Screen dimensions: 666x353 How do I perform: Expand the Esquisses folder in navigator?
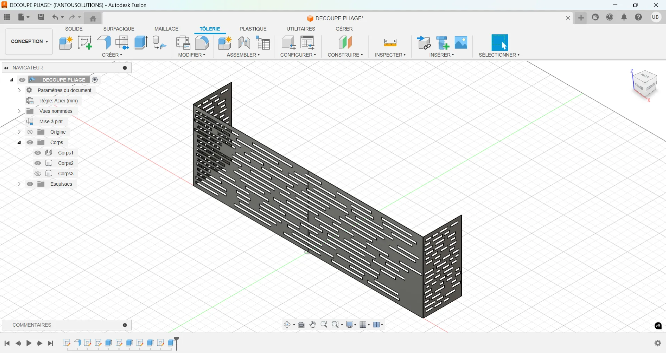coord(19,184)
